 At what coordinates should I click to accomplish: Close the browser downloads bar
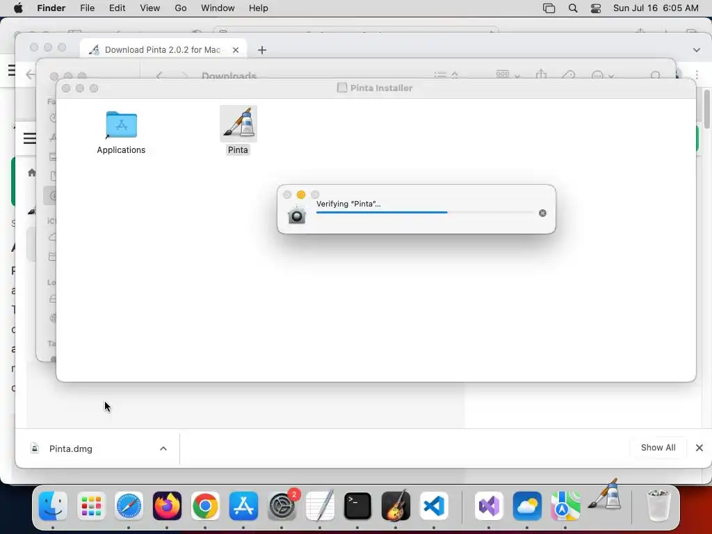699,448
